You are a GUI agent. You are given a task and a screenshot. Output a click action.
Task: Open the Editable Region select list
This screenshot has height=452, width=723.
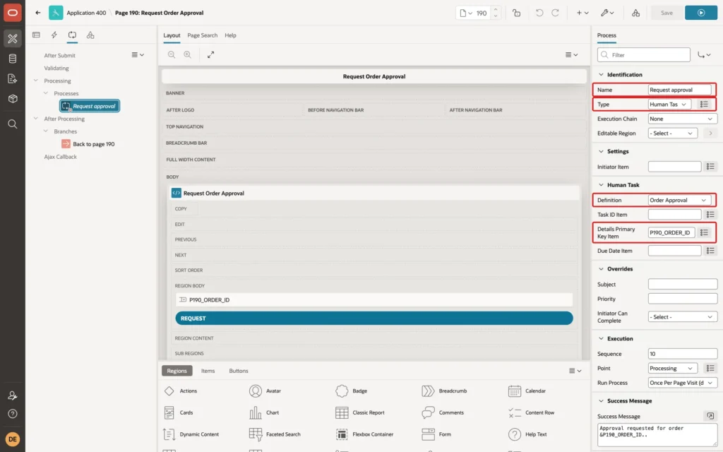coord(673,133)
